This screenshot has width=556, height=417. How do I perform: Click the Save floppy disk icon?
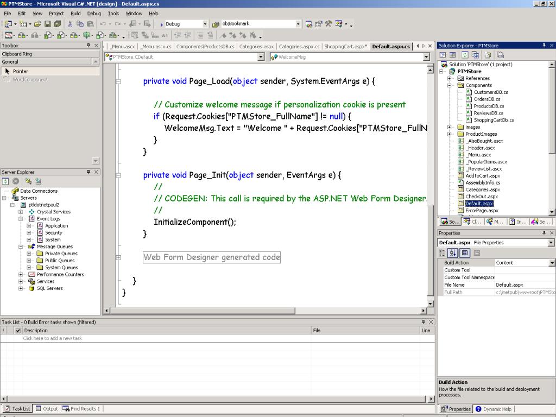48,24
